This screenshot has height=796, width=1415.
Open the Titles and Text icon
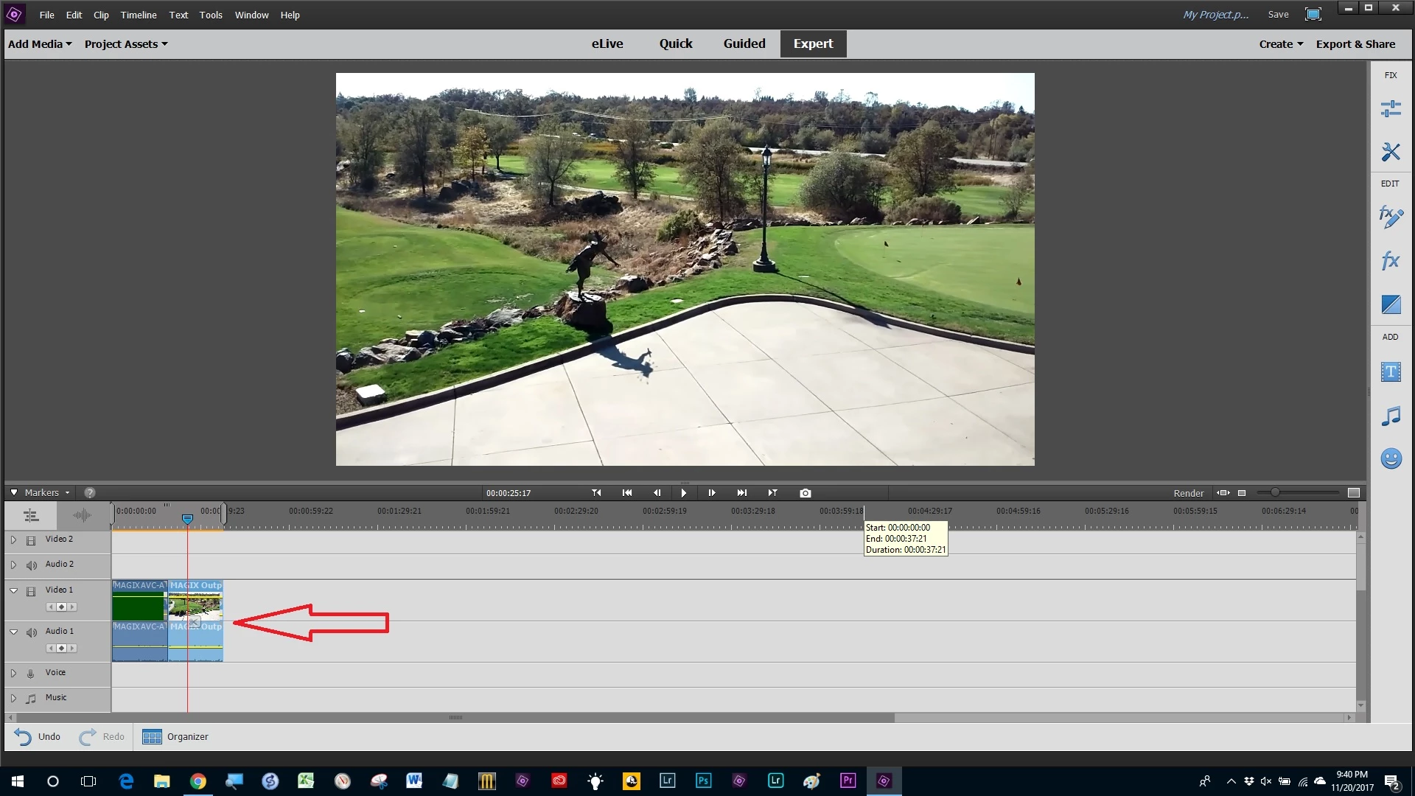(1391, 371)
